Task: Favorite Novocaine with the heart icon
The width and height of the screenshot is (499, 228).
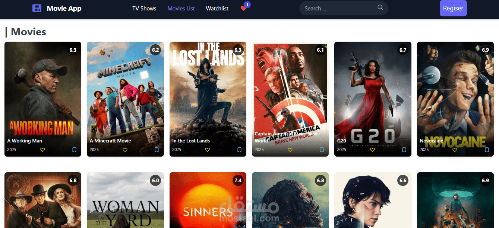Action: click(x=455, y=150)
